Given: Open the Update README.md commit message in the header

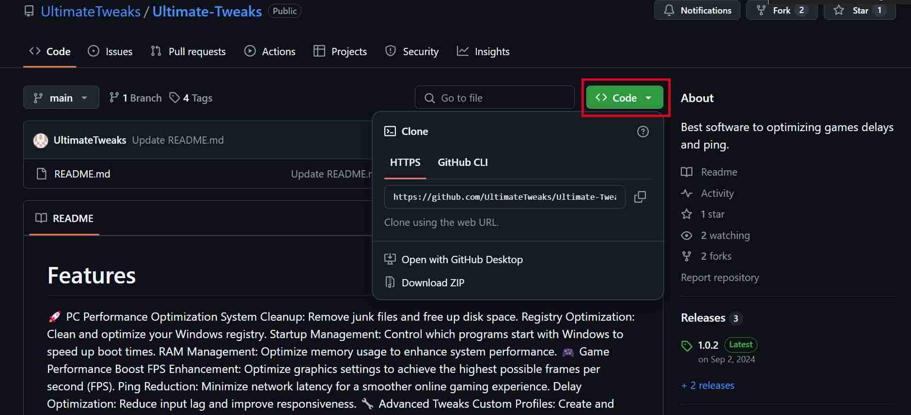Looking at the screenshot, I should [x=178, y=140].
